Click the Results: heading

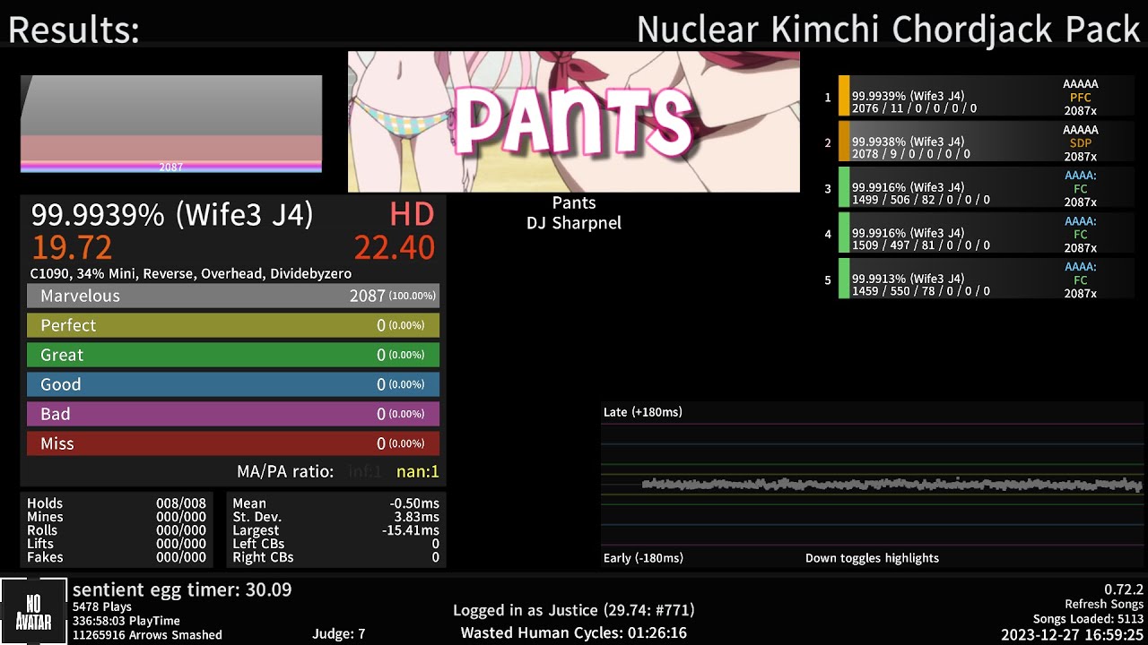point(74,30)
